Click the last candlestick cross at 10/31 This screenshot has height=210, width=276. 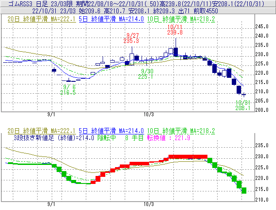pyautogui.click(x=244, y=95)
